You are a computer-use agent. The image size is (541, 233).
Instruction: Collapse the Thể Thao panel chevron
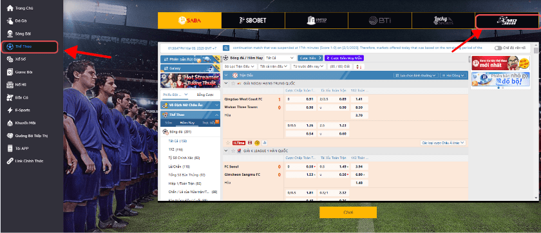pos(216,115)
